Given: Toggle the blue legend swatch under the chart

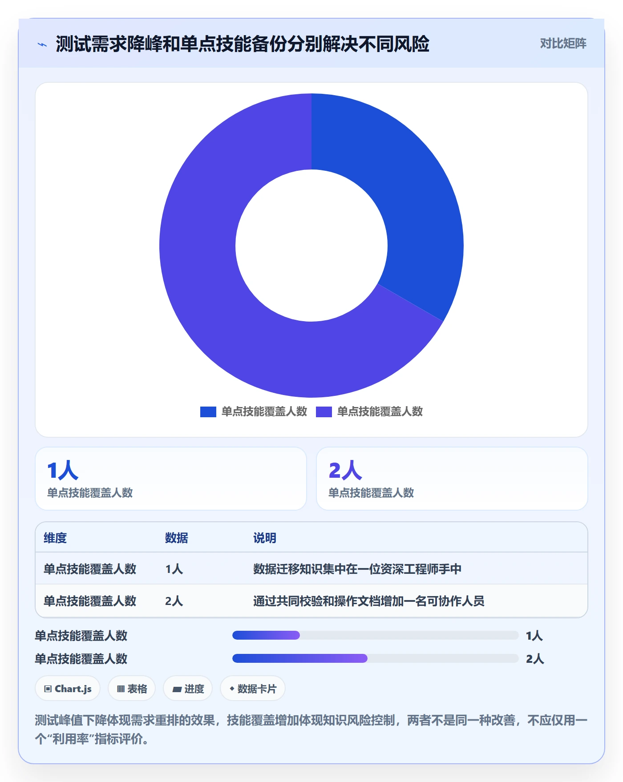Looking at the screenshot, I should (208, 412).
